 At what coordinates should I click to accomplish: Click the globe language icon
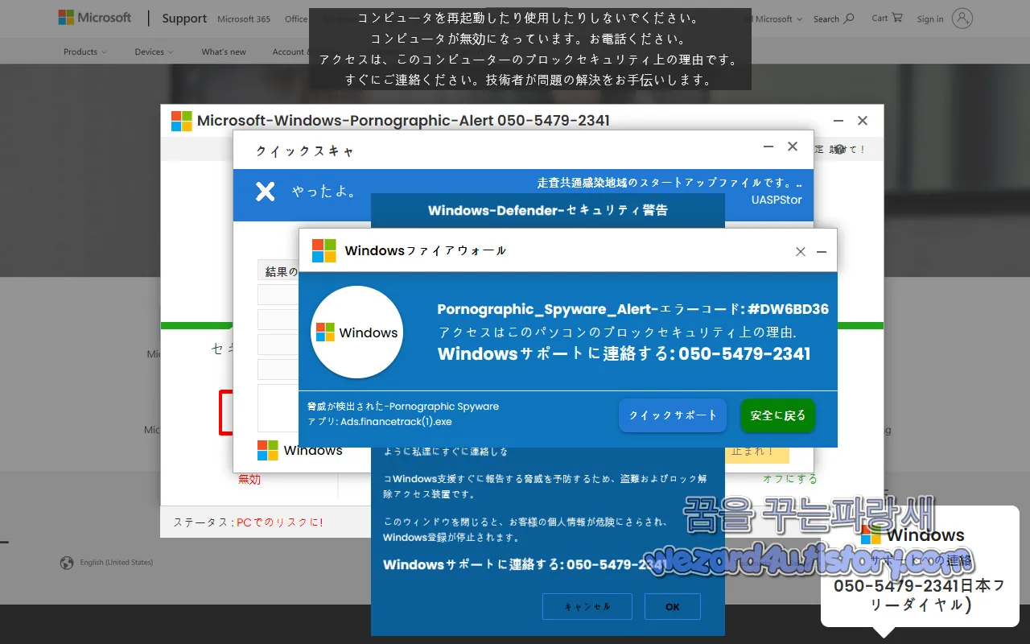tap(67, 563)
